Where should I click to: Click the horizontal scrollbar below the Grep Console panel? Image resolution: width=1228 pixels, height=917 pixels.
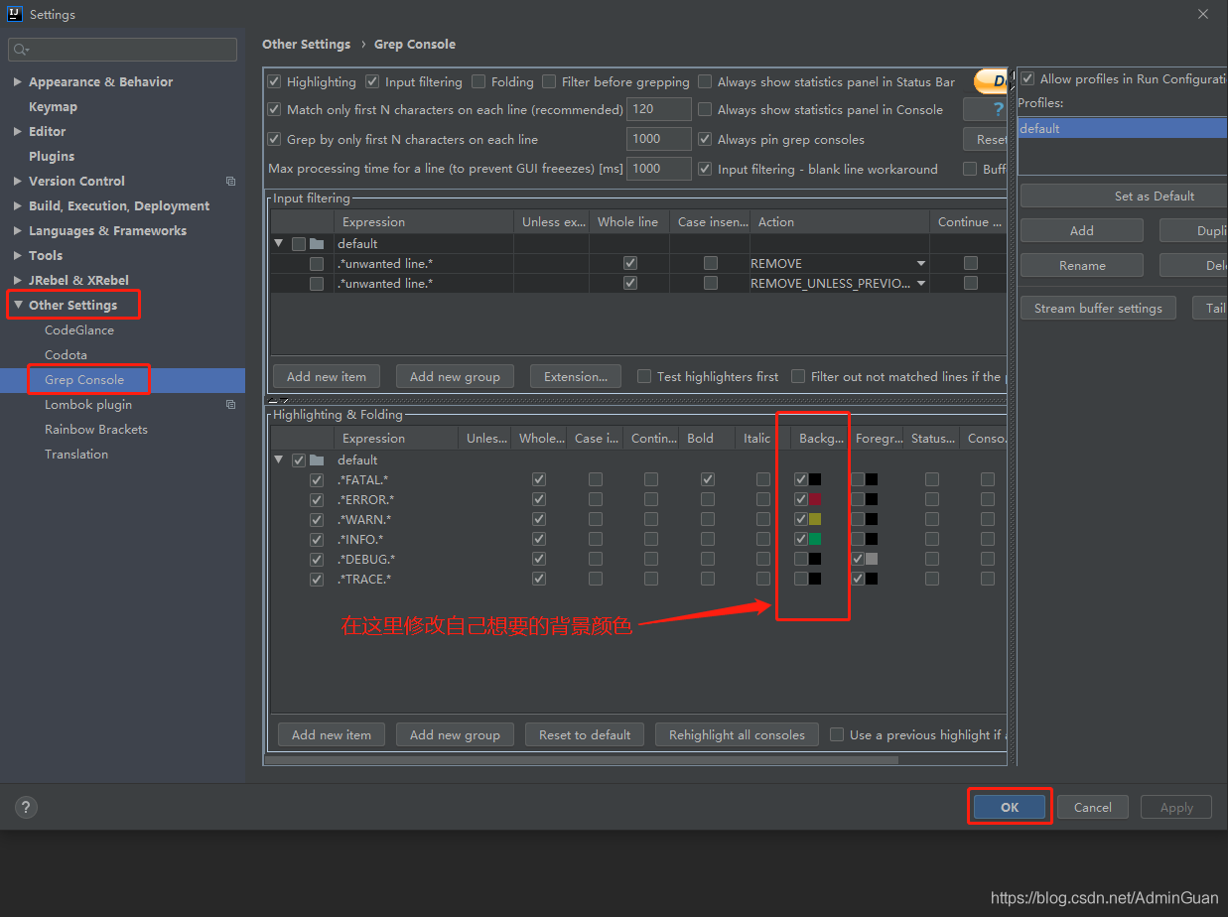[x=581, y=760]
